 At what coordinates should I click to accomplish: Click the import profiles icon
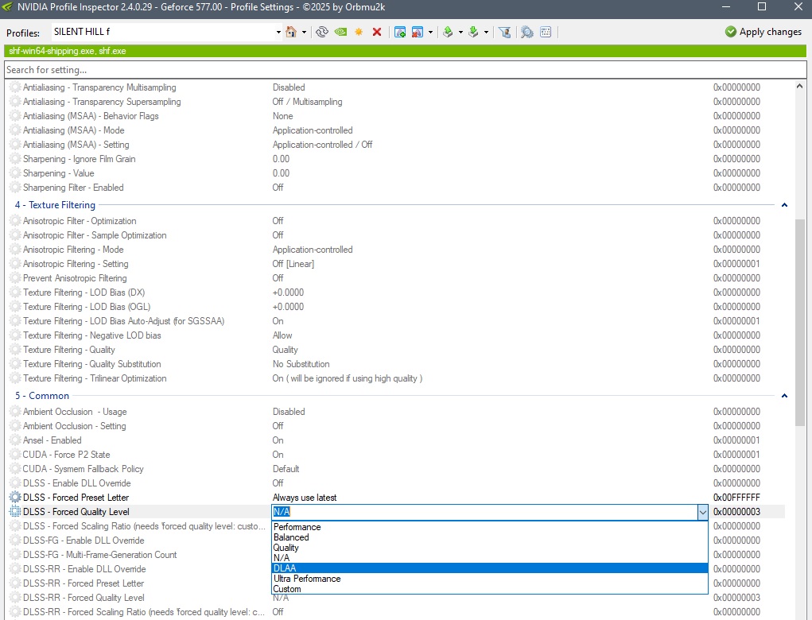click(473, 32)
